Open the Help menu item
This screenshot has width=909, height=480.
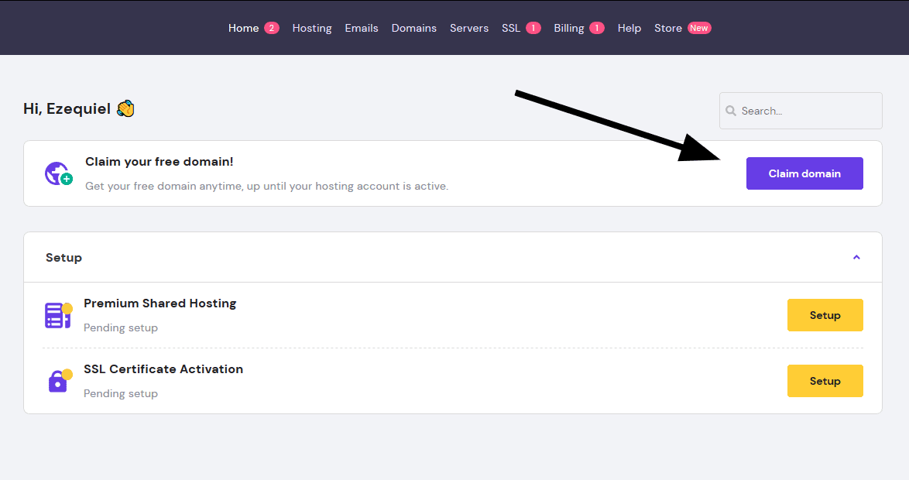click(629, 28)
